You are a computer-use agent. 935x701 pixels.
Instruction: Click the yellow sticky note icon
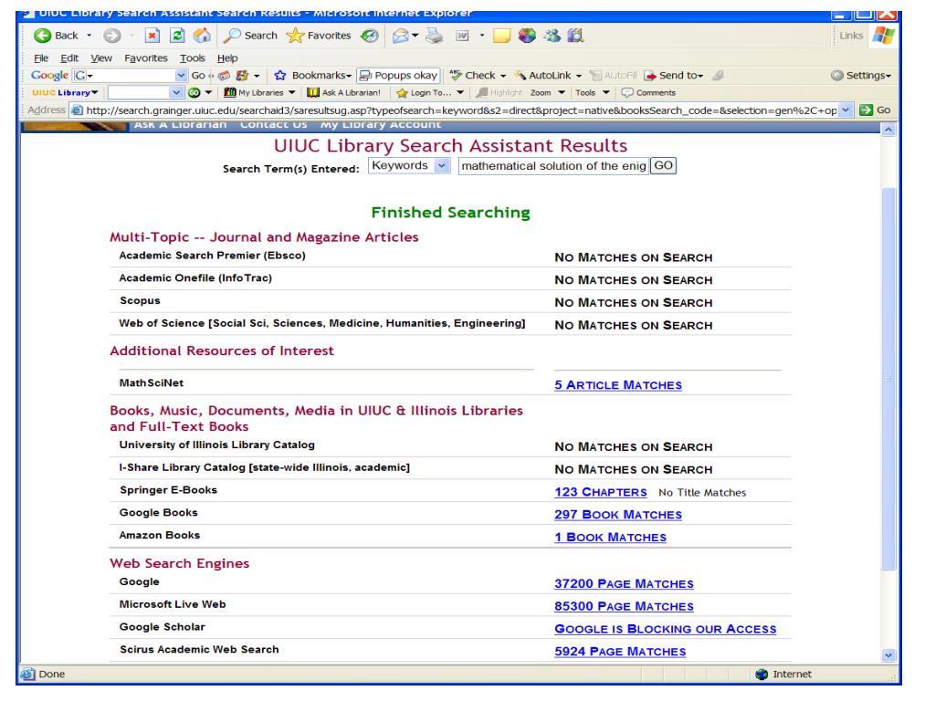pos(501,36)
